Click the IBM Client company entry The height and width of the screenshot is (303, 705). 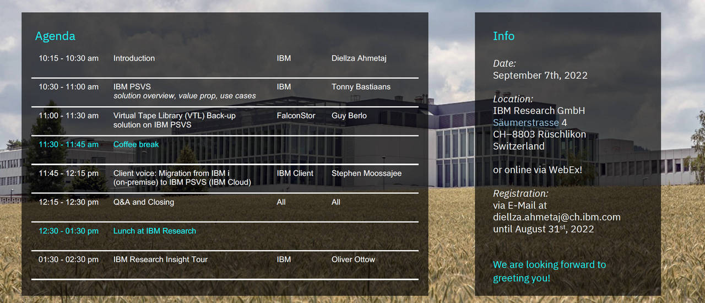click(x=295, y=173)
